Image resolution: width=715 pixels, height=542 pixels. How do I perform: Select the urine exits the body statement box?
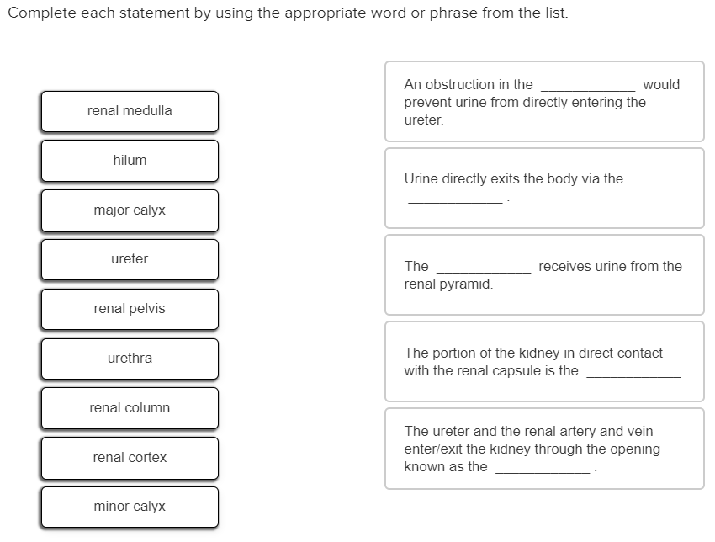pos(544,188)
